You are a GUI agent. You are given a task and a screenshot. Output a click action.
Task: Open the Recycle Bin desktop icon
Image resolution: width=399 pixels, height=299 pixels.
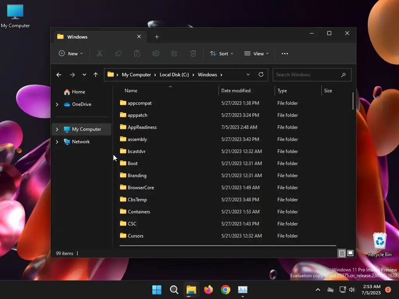tap(380, 244)
